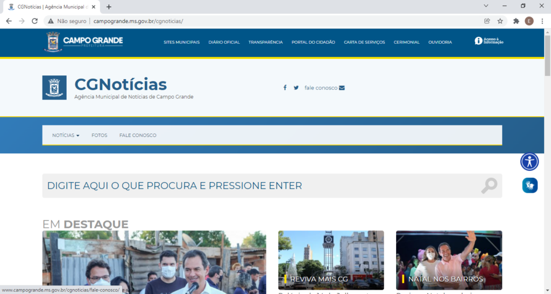Close the CGNotícias browser tab

[94, 6]
